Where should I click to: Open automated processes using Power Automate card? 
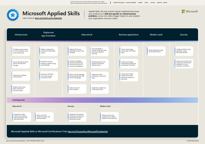tap(129, 63)
